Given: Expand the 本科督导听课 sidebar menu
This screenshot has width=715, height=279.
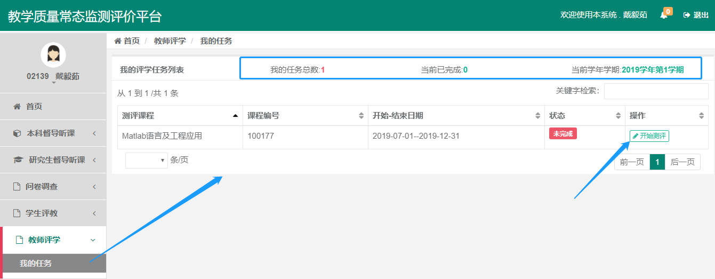Looking at the screenshot, I should click(51, 133).
